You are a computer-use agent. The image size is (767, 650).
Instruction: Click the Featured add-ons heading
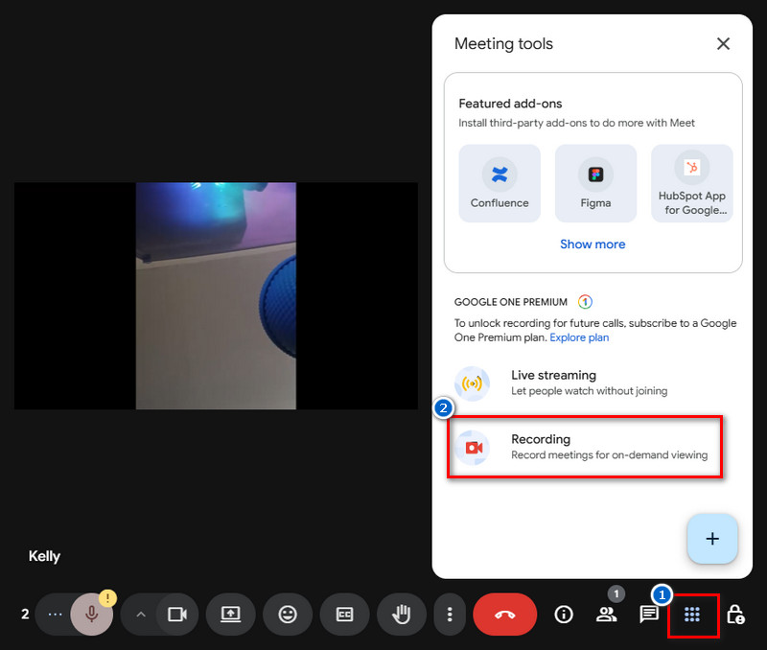tap(510, 104)
